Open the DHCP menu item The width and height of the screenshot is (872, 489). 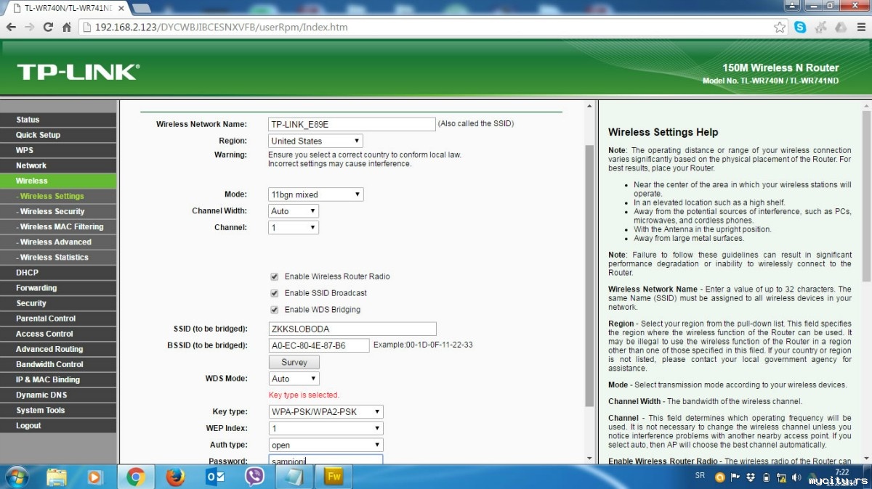(x=58, y=273)
